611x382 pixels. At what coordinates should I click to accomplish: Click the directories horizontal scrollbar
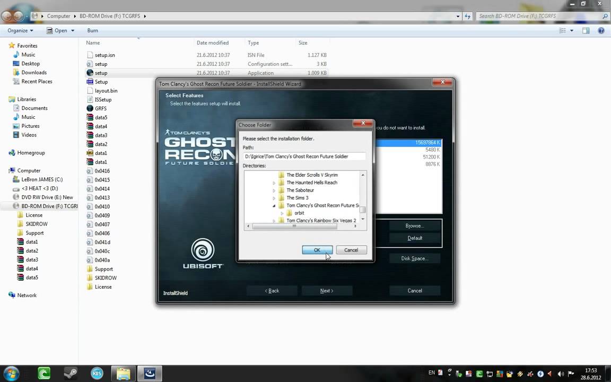(294, 226)
